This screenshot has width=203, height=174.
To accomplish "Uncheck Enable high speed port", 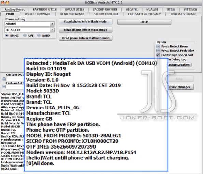I will (158, 55).
